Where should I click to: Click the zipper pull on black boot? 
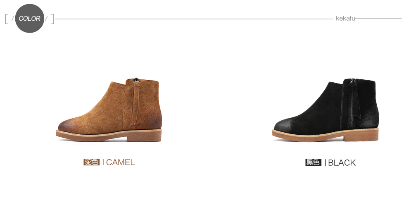point(353,81)
